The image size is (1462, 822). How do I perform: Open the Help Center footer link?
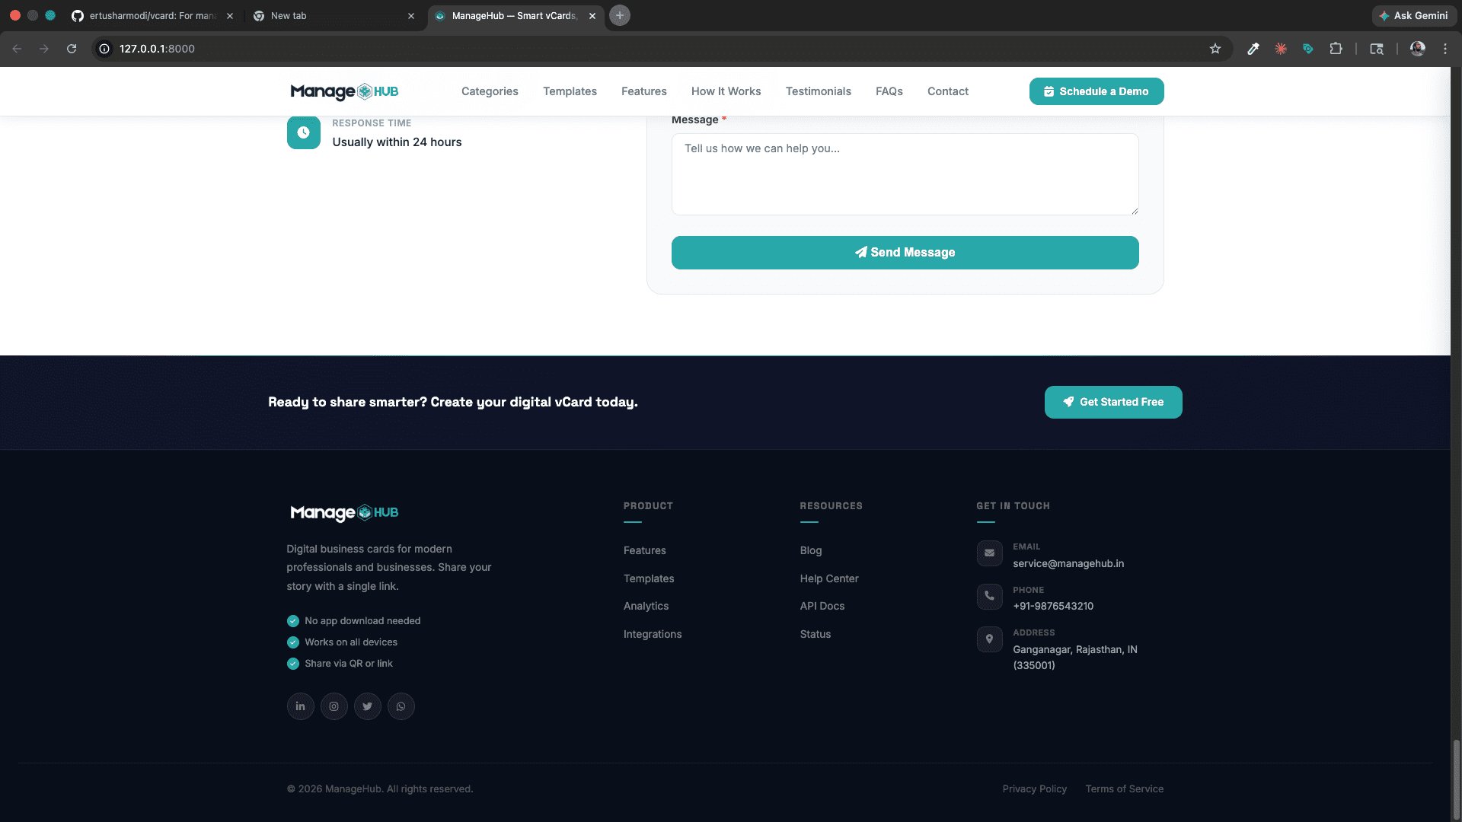point(829,578)
